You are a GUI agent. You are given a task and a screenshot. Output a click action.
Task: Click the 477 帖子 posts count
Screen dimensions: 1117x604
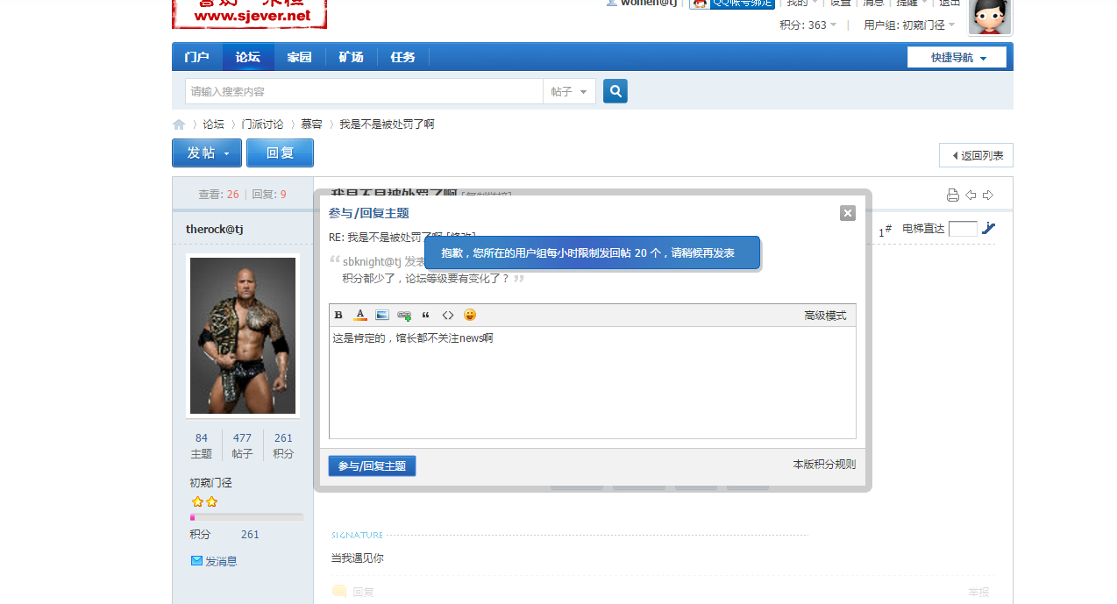tap(242, 445)
